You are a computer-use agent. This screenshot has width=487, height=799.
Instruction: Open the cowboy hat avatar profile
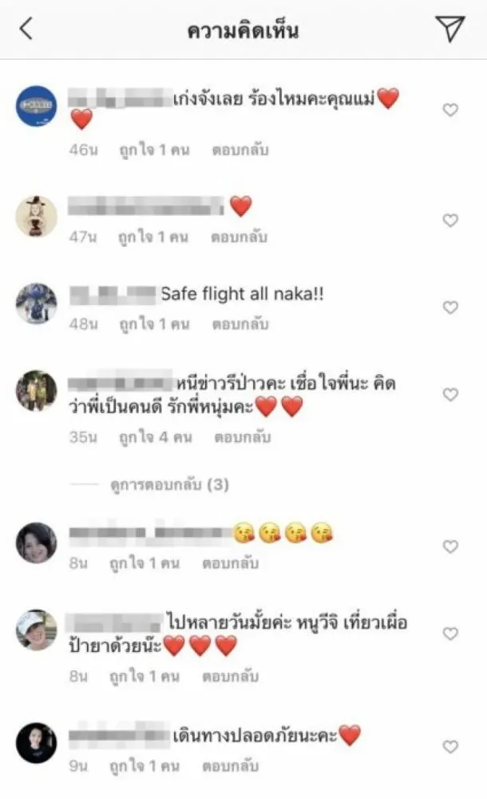(36, 217)
